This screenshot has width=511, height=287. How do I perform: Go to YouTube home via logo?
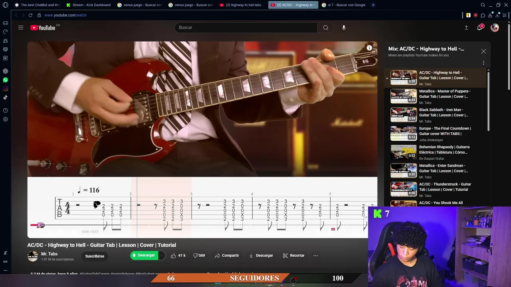(x=43, y=28)
